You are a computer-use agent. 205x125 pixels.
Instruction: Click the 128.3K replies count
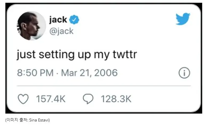click(x=116, y=99)
